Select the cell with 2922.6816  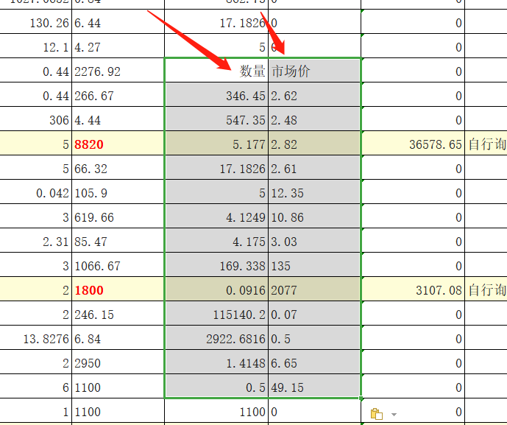(x=216, y=339)
